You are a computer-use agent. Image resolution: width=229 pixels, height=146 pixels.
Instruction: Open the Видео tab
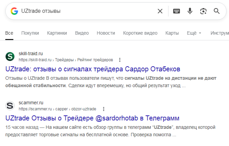click(x=82, y=33)
